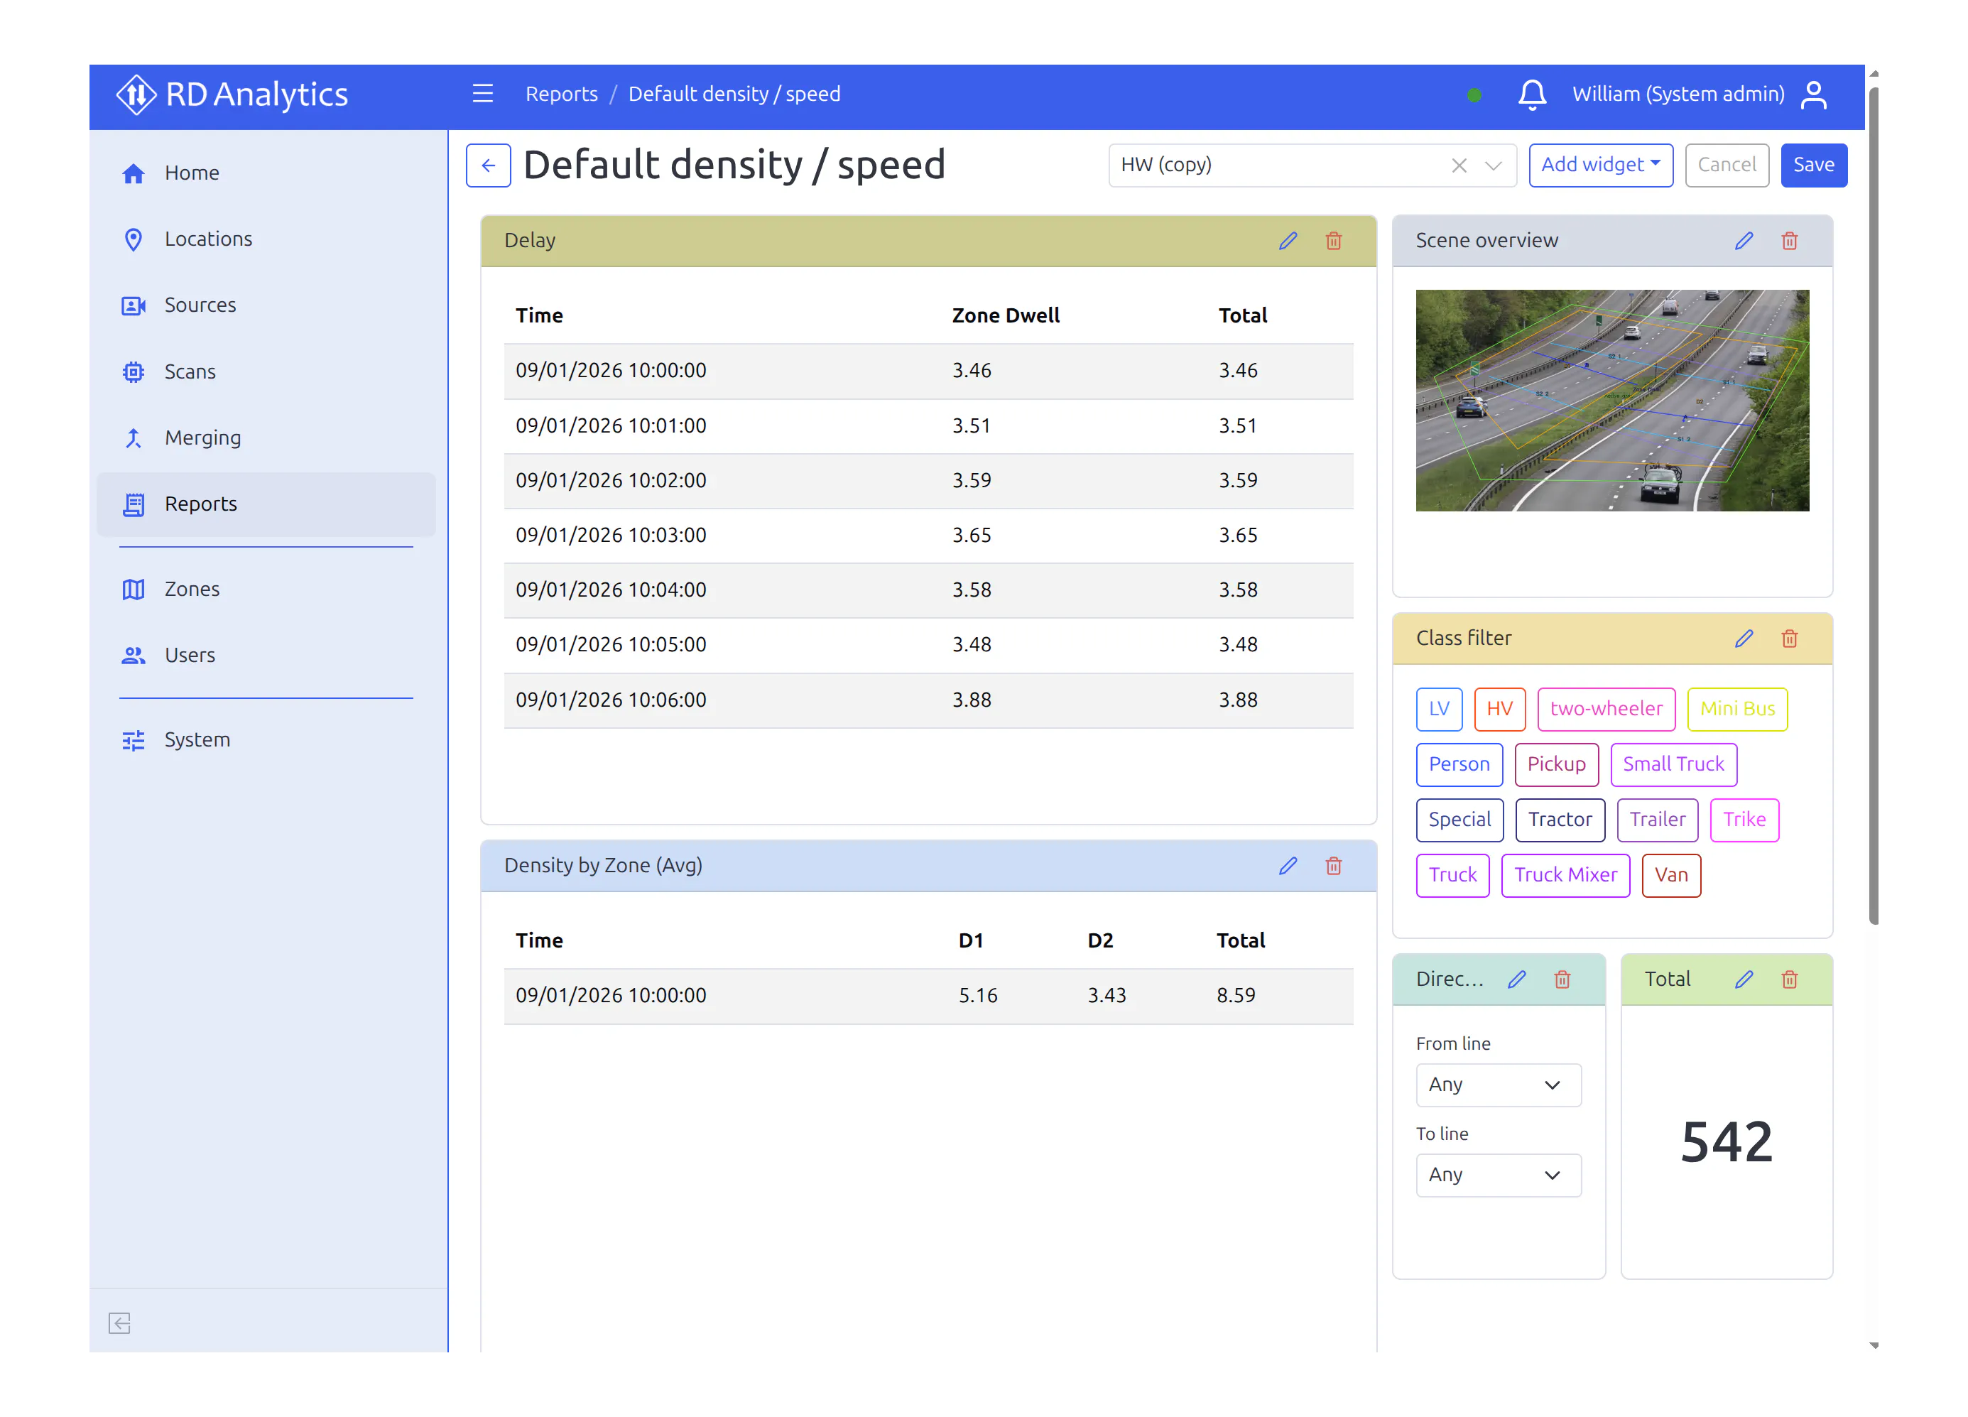
Task: Delete the Scene overview widget
Action: pyautogui.click(x=1789, y=241)
